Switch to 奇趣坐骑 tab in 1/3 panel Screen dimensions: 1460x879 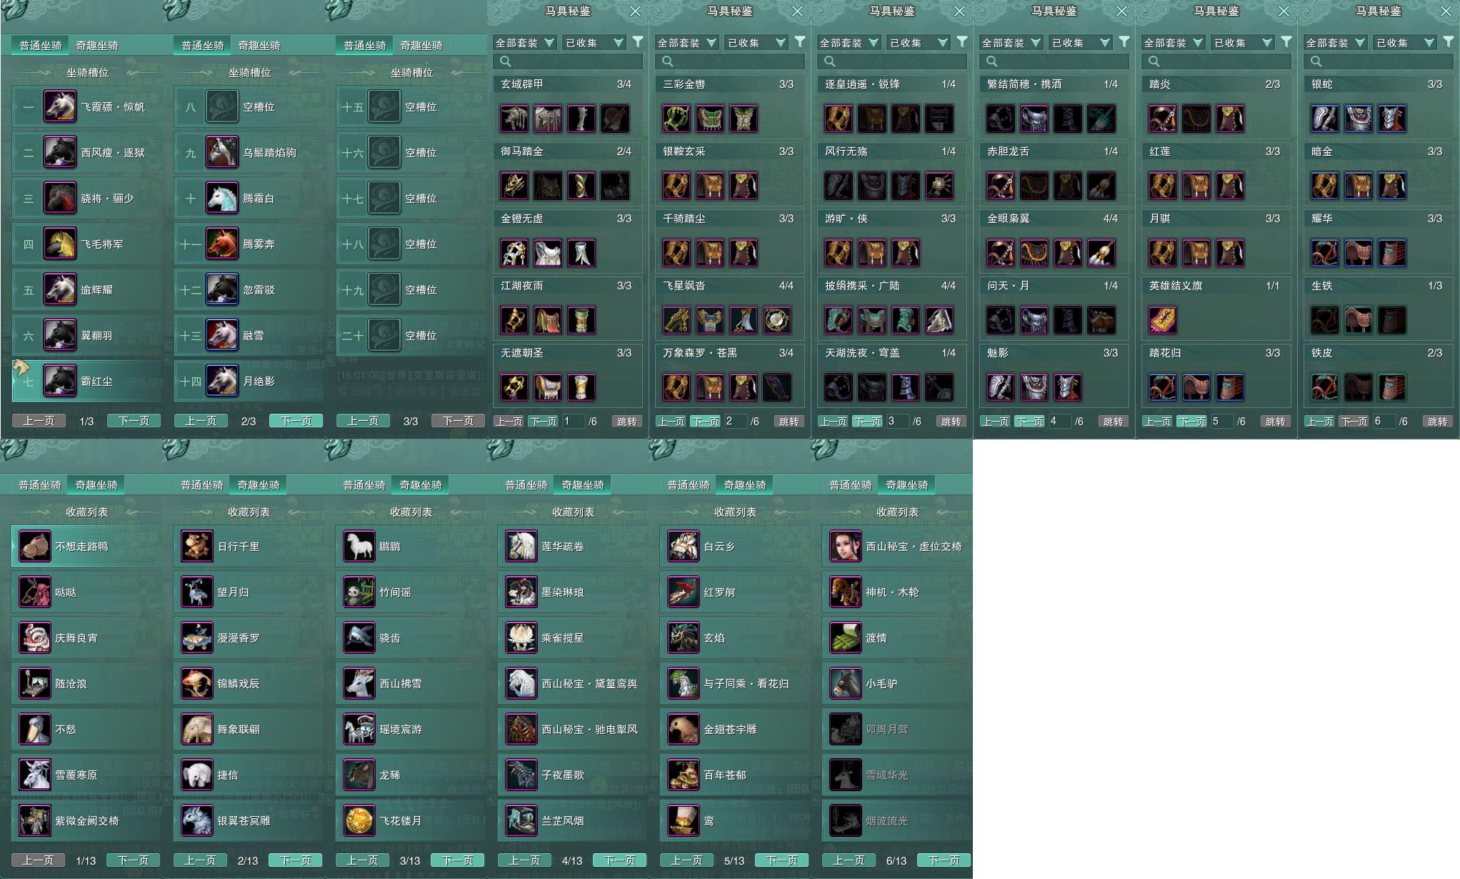[97, 45]
